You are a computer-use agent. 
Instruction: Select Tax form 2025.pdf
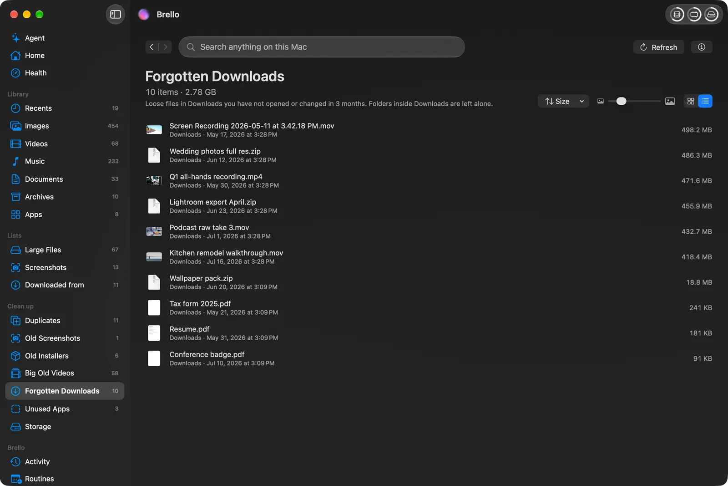[429, 308]
